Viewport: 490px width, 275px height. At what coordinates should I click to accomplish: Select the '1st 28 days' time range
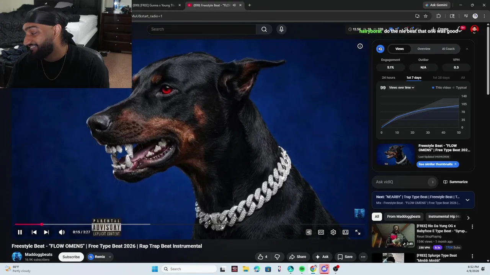point(441,78)
